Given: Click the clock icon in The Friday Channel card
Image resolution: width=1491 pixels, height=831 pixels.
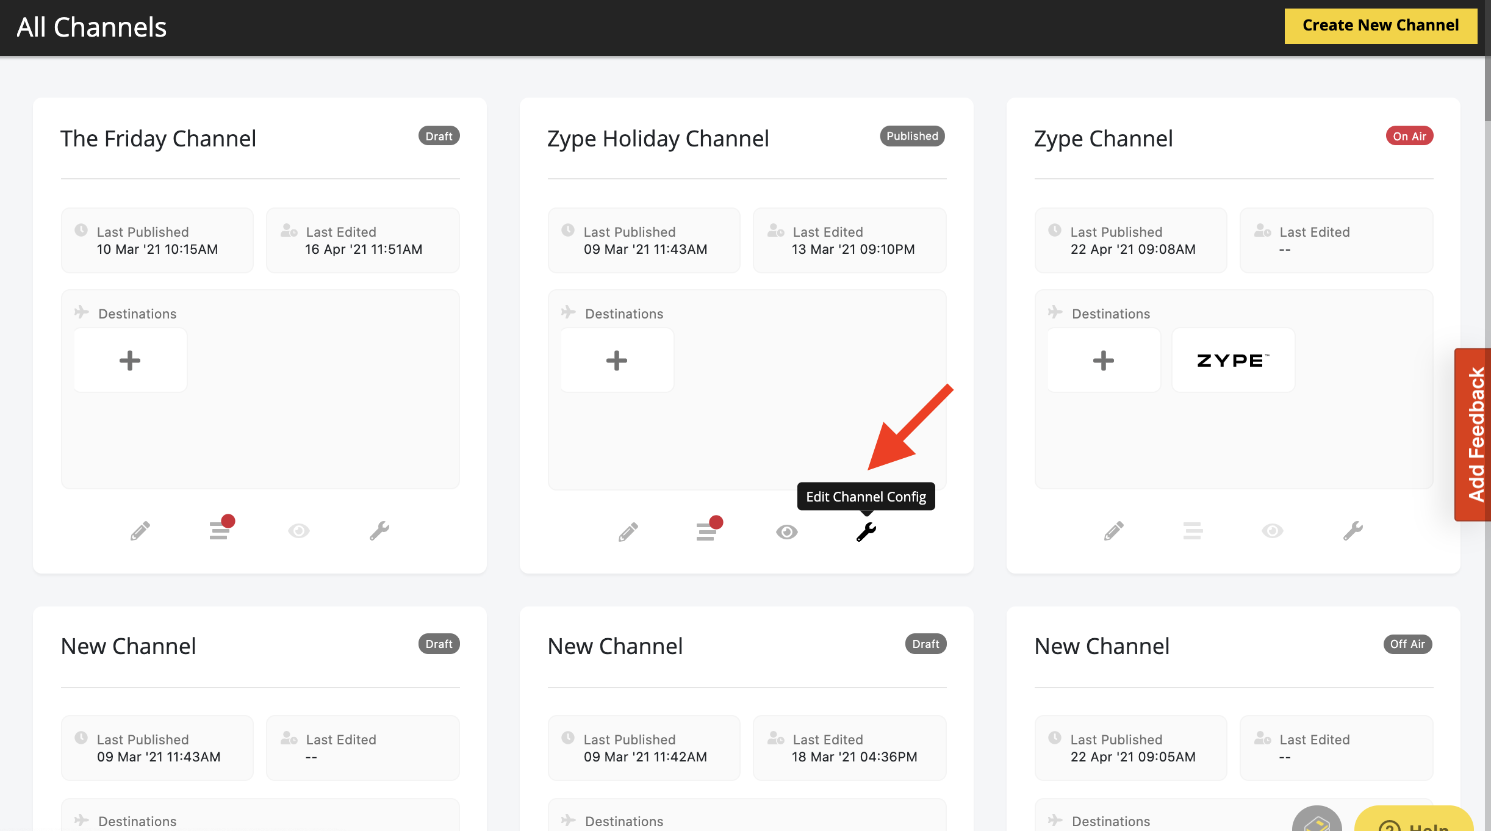Looking at the screenshot, I should point(81,230).
